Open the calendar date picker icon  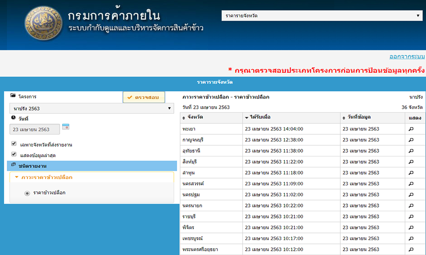tap(66, 127)
